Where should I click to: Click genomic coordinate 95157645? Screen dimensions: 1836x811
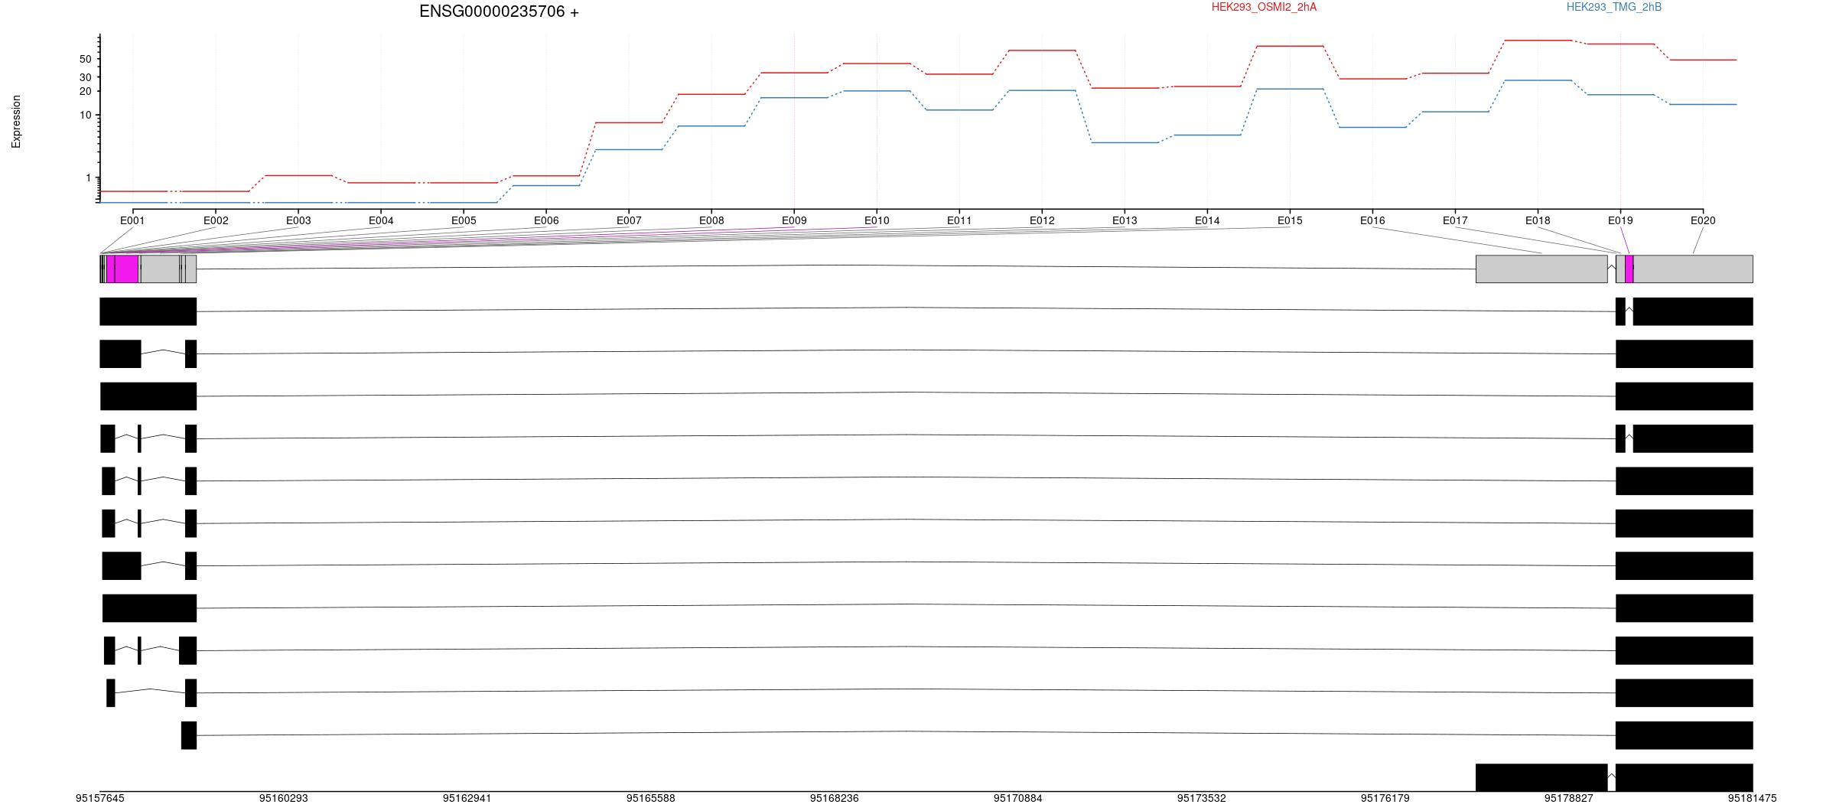click(x=99, y=798)
